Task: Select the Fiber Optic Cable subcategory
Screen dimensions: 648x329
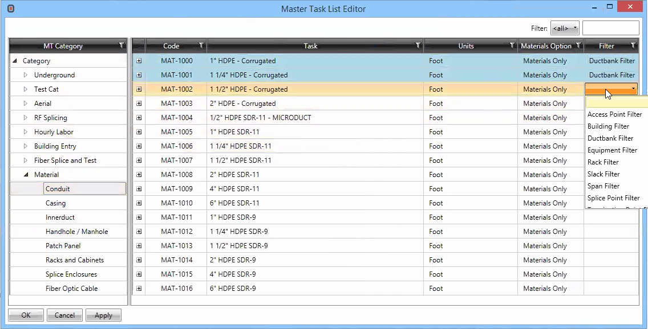Action: (x=72, y=288)
